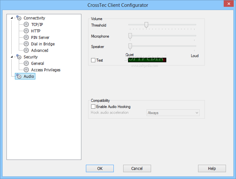Click the Microphone volume slider thumb
Image resolution: width=236 pixels, height=179 pixels.
pos(130,36)
